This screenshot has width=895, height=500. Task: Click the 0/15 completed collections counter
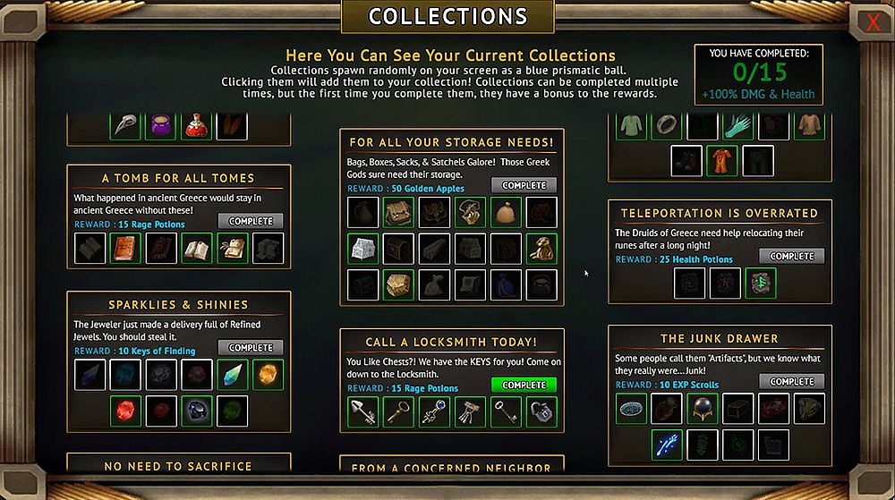tap(759, 72)
